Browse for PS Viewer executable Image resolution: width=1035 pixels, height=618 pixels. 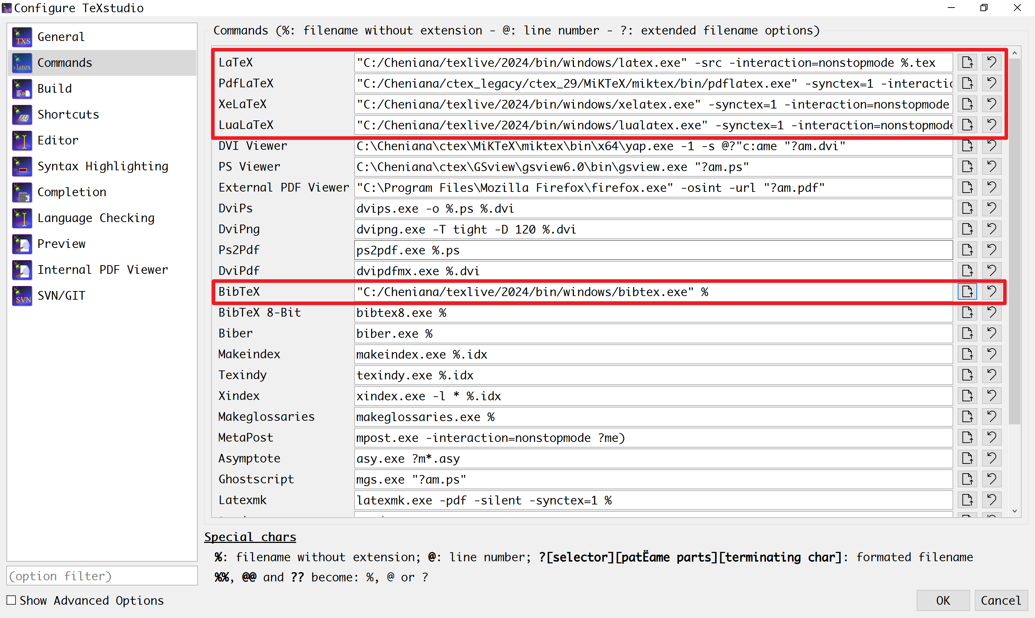click(967, 167)
